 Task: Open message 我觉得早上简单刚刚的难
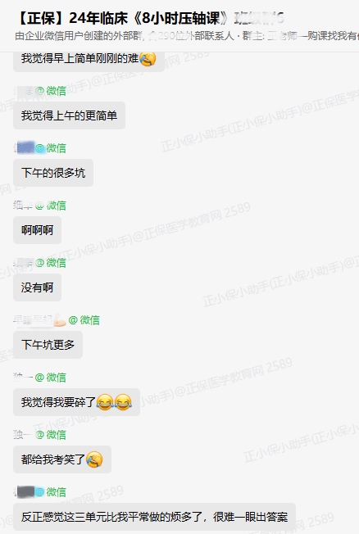(89, 59)
